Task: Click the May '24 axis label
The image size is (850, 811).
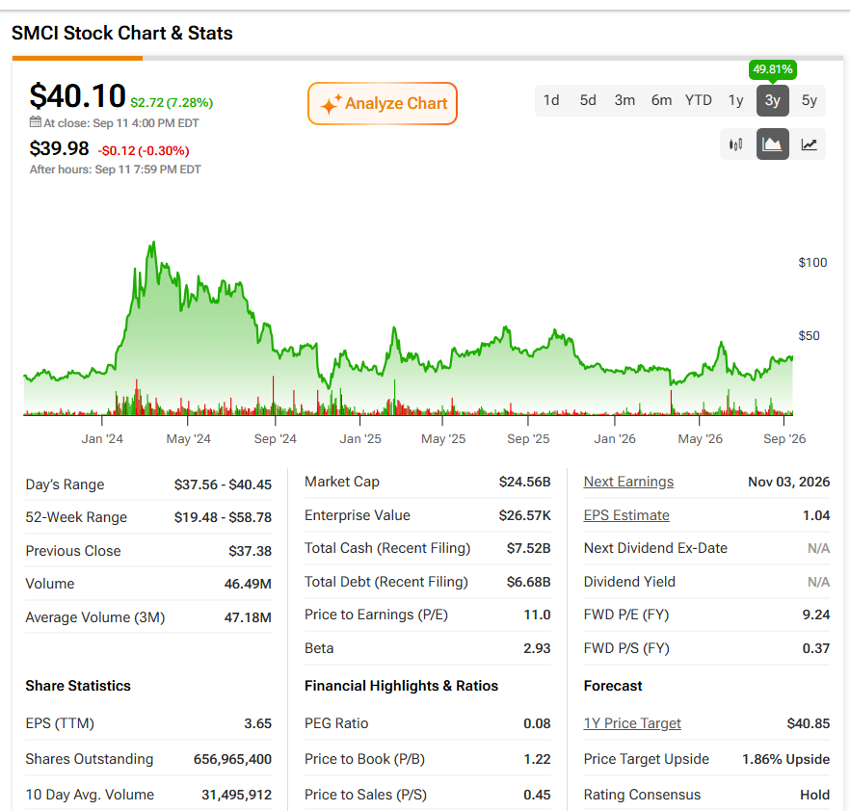Action: coord(188,439)
